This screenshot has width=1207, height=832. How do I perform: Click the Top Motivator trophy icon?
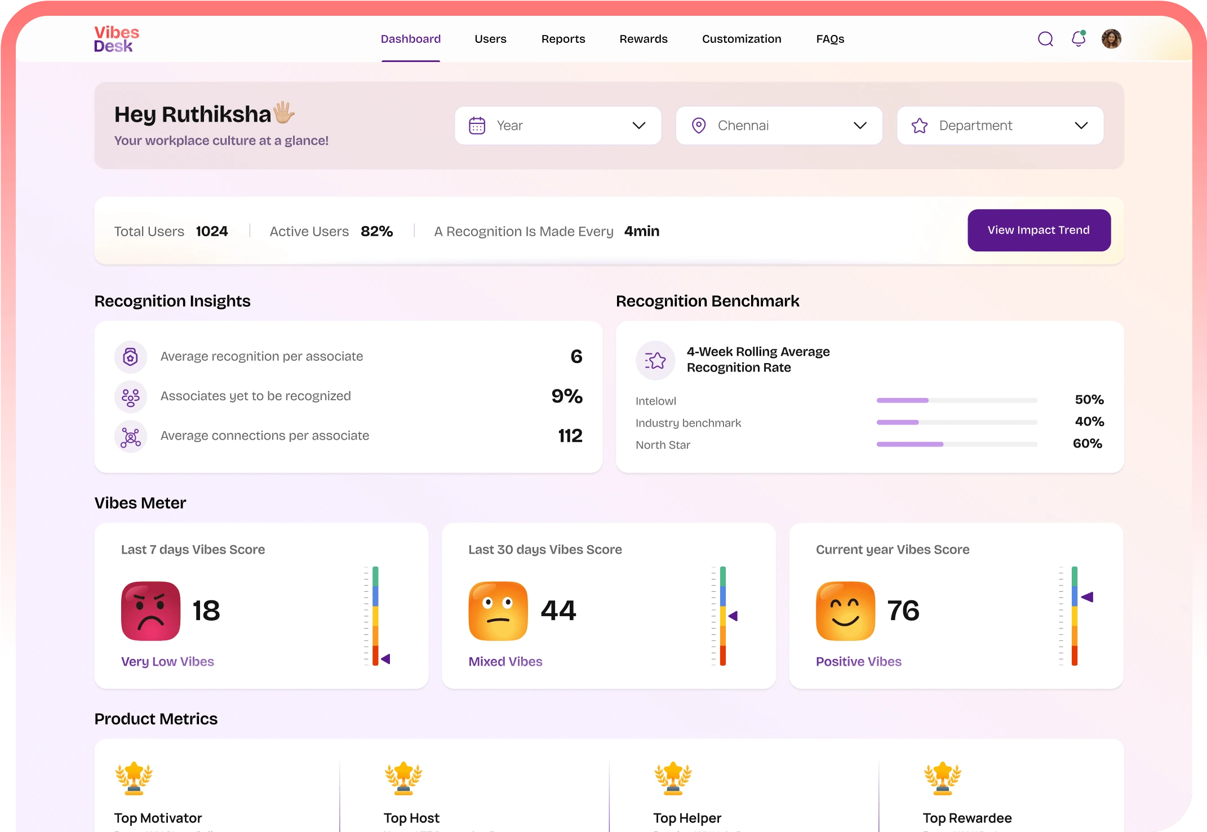pos(134,778)
